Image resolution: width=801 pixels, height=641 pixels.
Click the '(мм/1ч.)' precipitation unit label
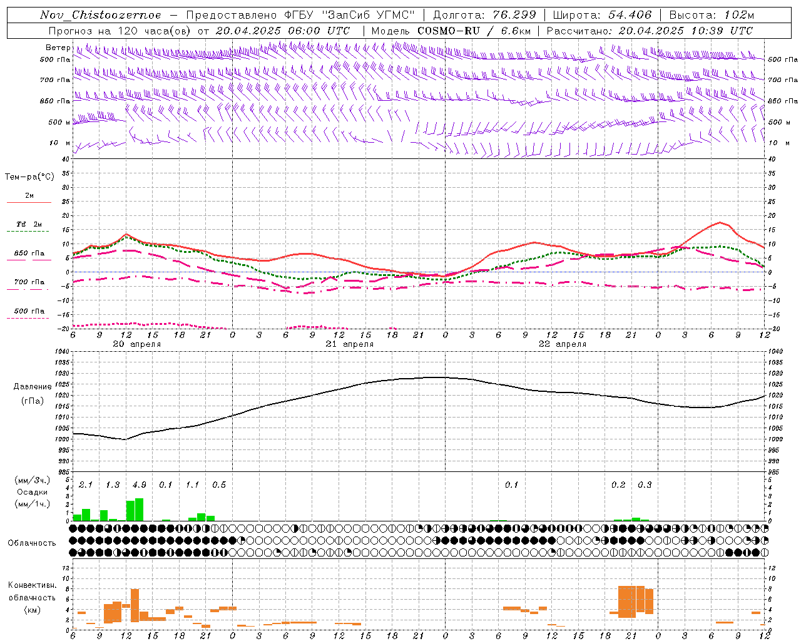pos(33,504)
